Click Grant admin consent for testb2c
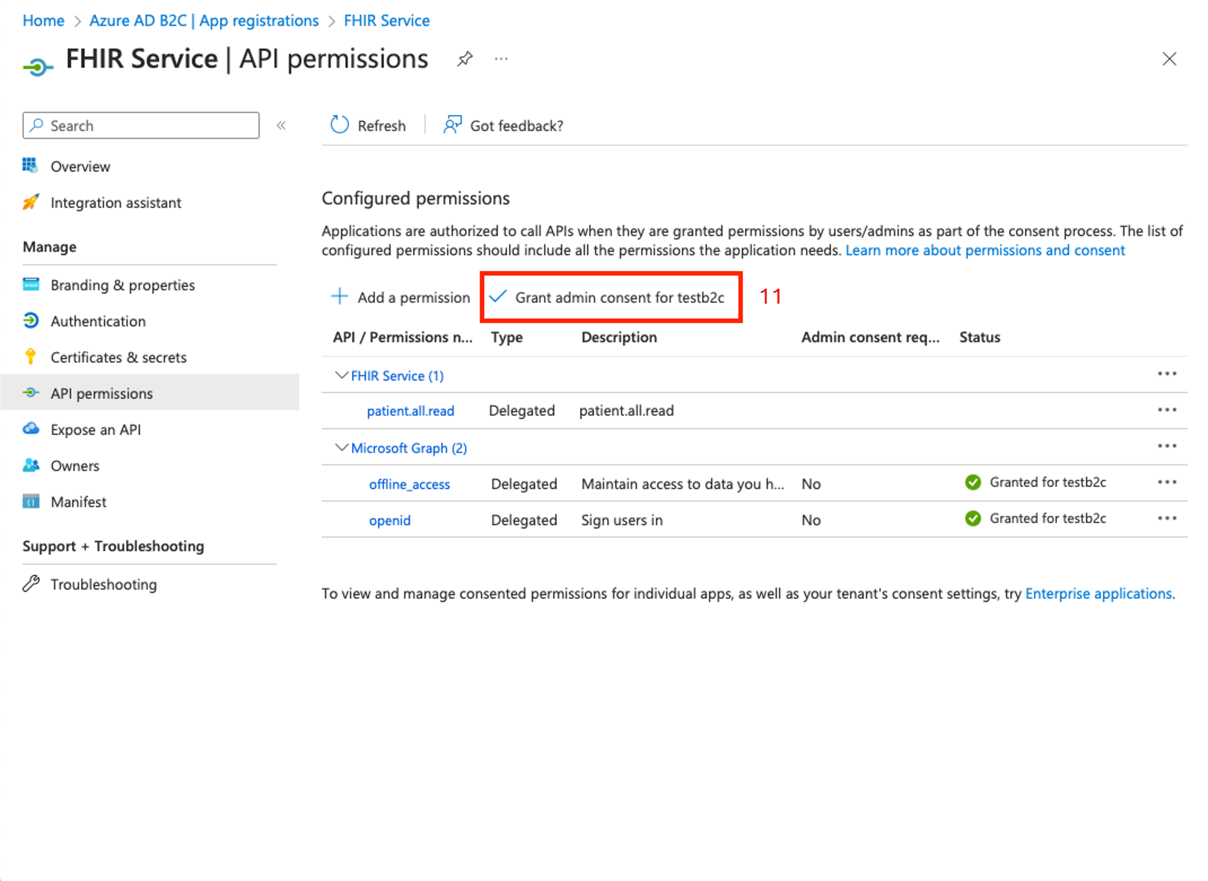This screenshot has height=881, width=1208. coord(618,297)
